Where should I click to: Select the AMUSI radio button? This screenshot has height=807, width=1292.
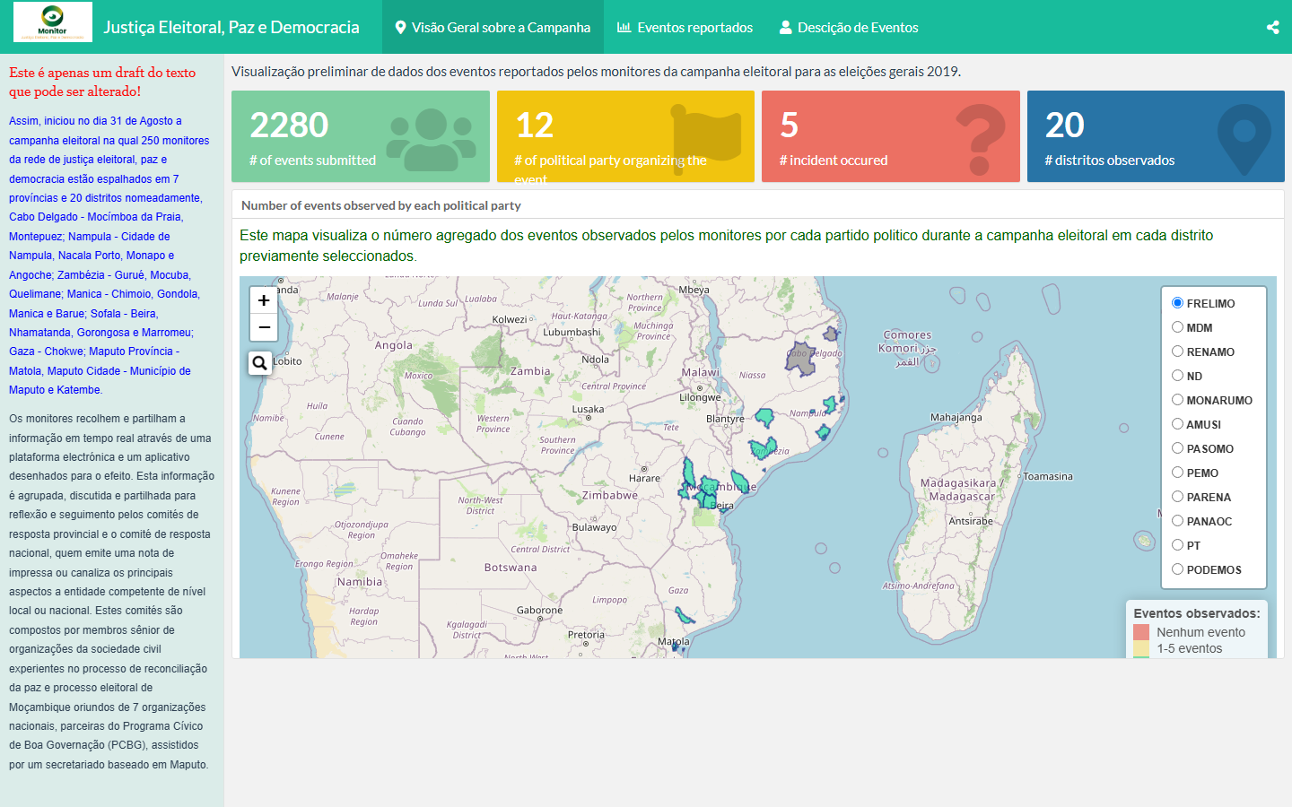[1177, 424]
